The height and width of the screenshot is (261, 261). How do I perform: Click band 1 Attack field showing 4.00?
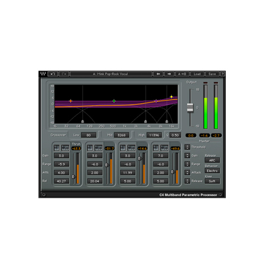coord(61,173)
